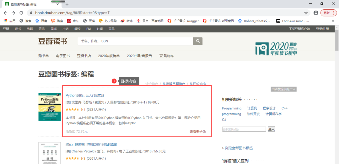Bookmark this page with the star icon
Viewport: 339px width, 164px height.
pyautogui.click(x=306, y=13)
